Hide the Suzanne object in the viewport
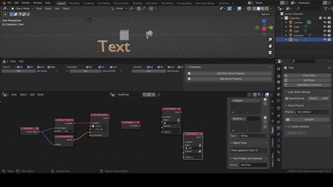 coord(325,35)
